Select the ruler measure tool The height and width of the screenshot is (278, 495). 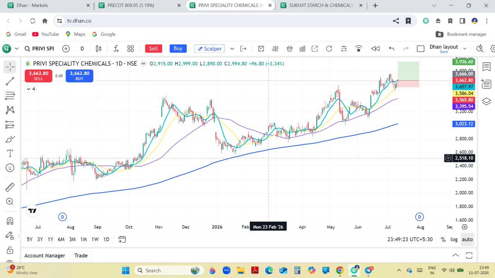(10, 187)
